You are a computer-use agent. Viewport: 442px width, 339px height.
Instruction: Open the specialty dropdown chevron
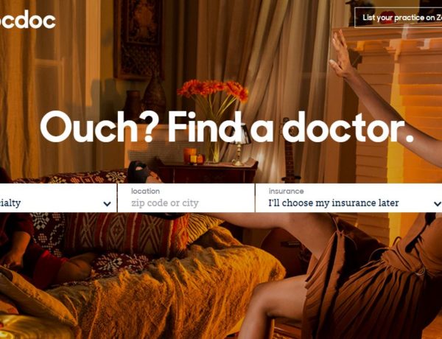point(107,203)
